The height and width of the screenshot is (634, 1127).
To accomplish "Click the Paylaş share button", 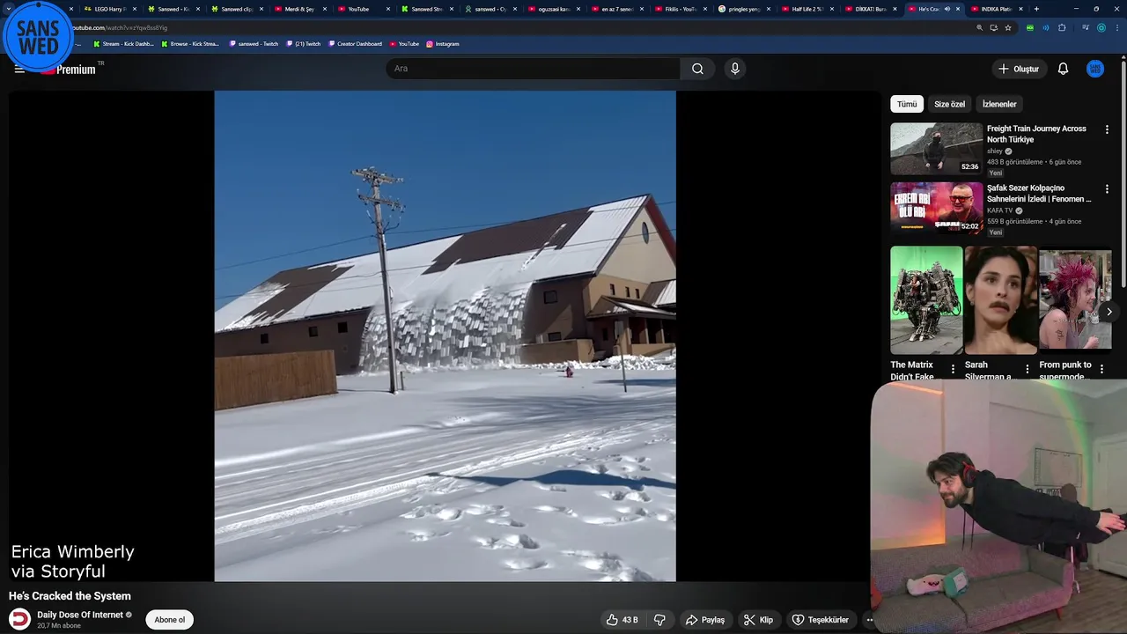I will pyautogui.click(x=705, y=620).
